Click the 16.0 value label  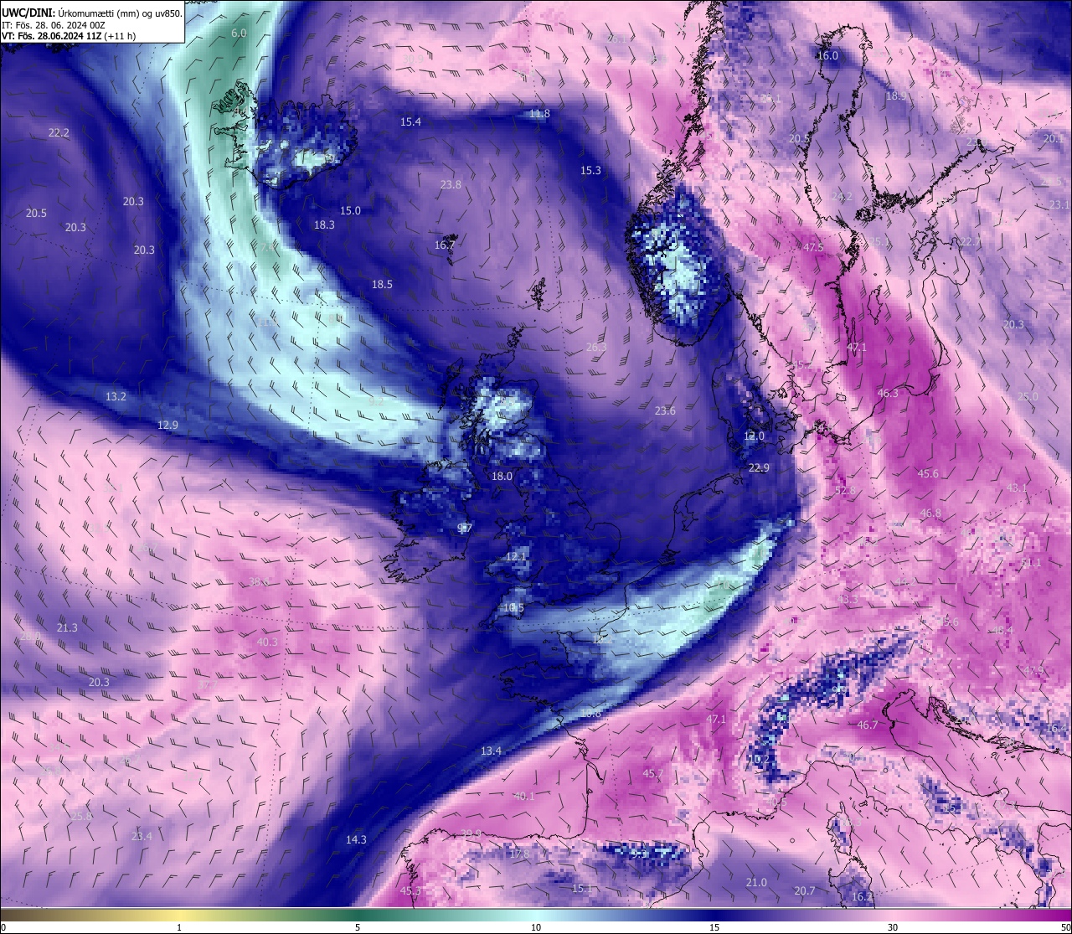click(x=827, y=55)
